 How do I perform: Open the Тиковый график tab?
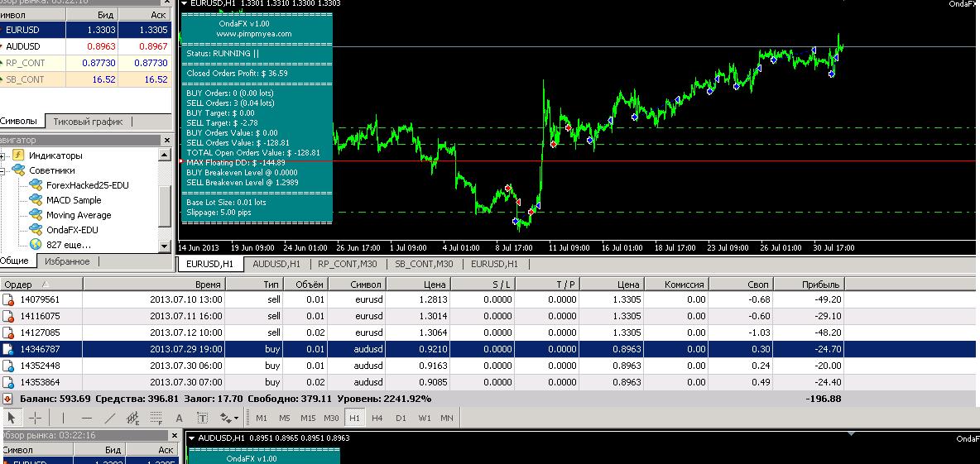[x=88, y=122]
